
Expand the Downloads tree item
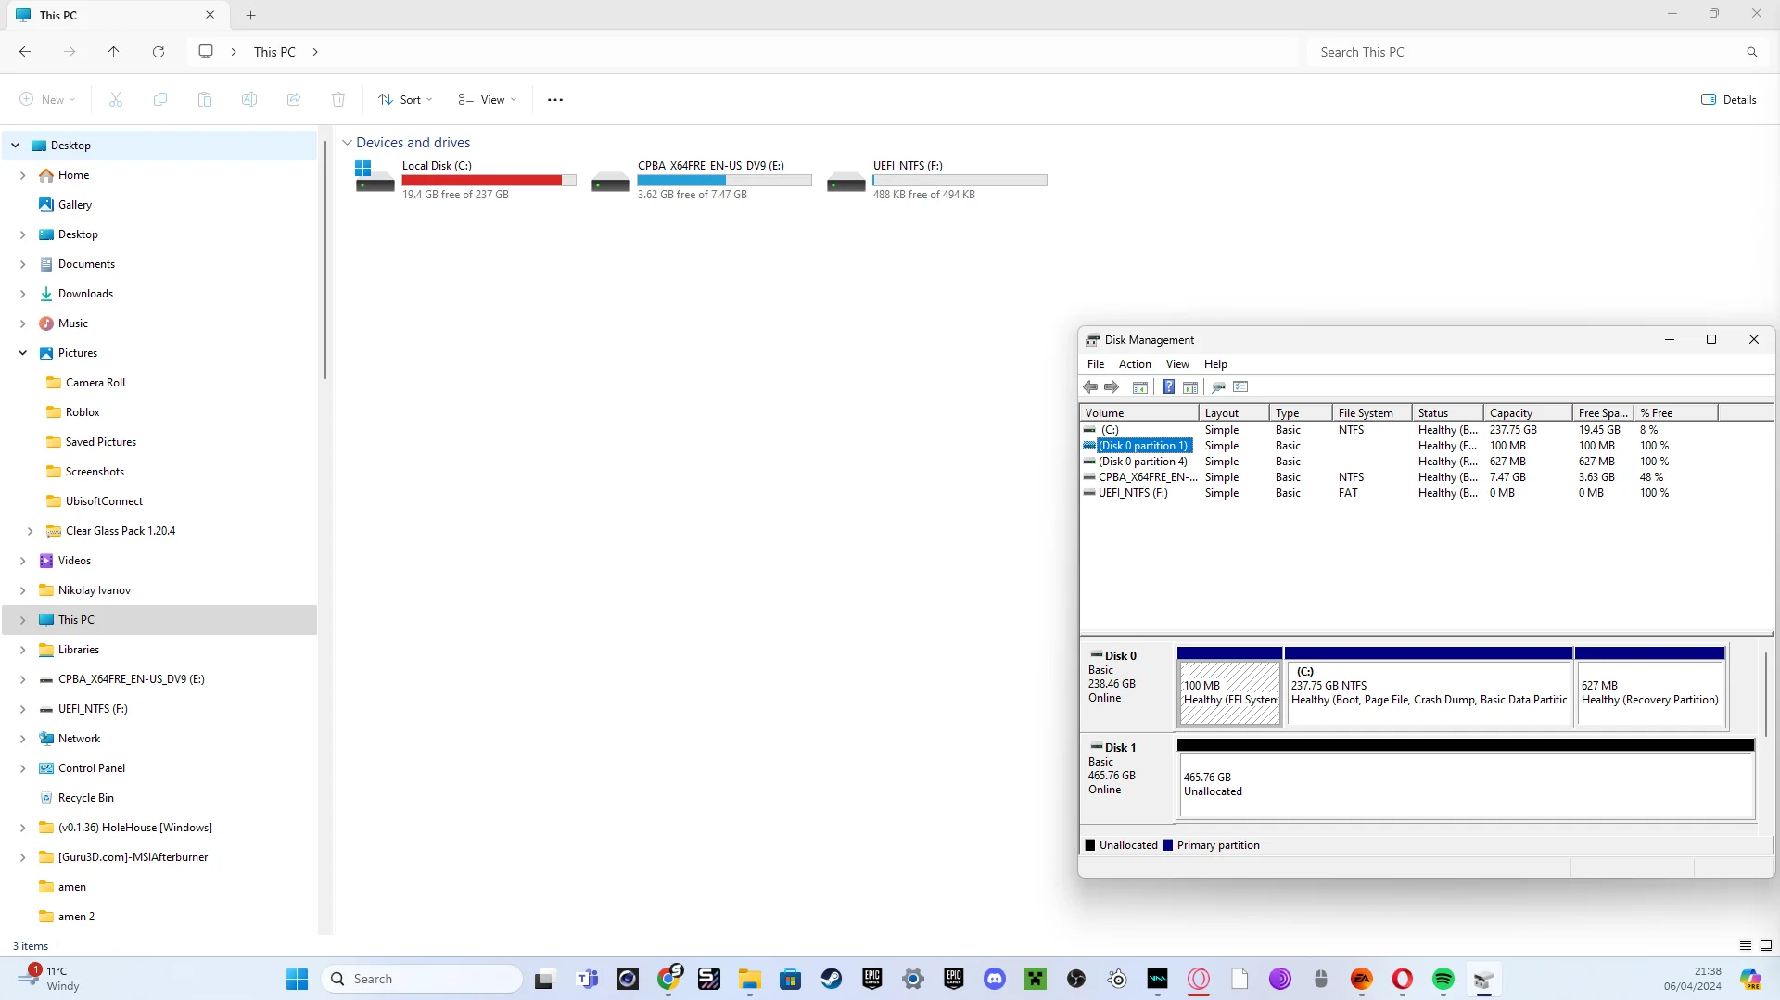tap(23, 294)
